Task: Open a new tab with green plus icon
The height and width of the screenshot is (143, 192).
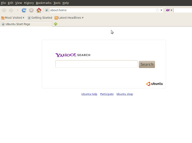Action: (55, 24)
